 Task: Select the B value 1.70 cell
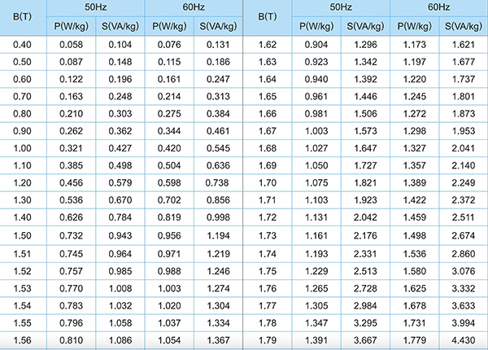click(268, 183)
